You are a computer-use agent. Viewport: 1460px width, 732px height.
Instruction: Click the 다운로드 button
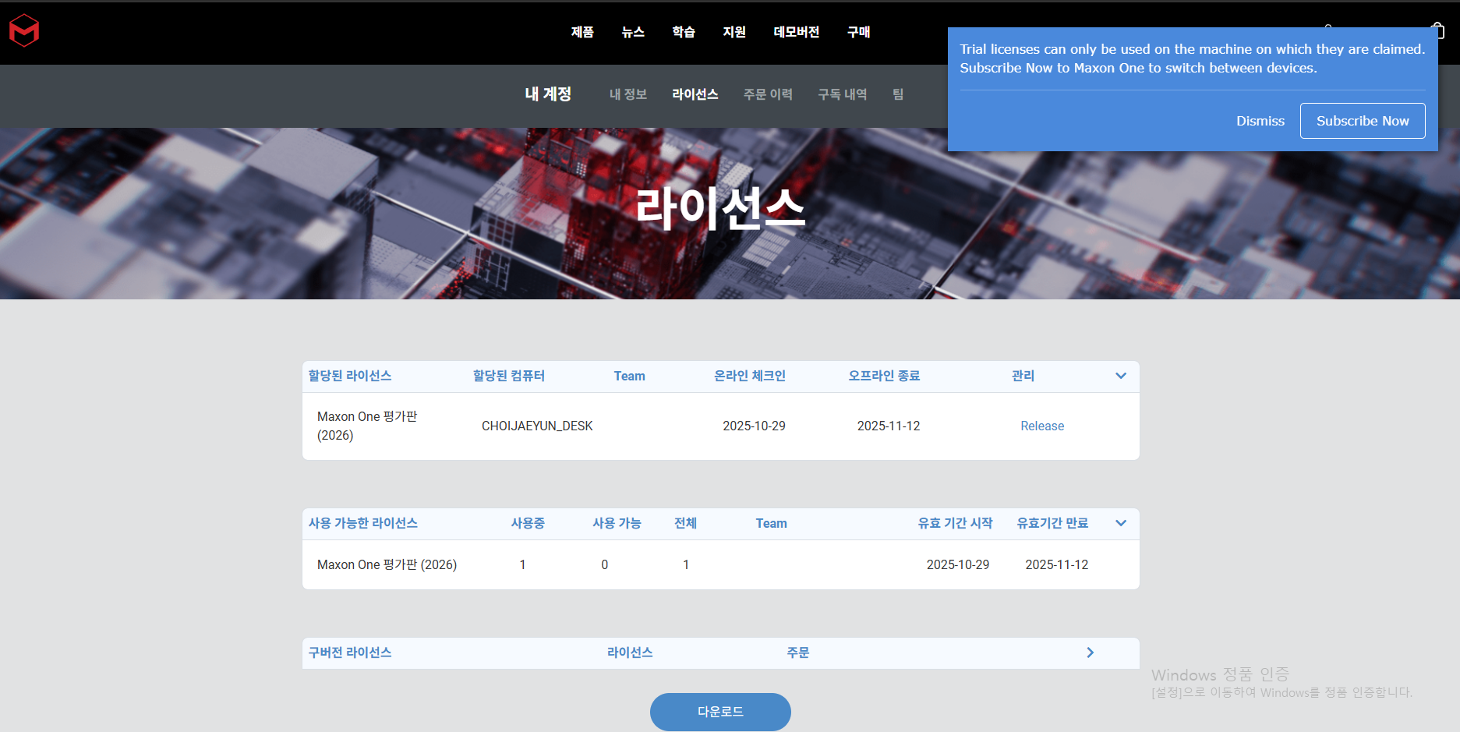[x=720, y=712]
